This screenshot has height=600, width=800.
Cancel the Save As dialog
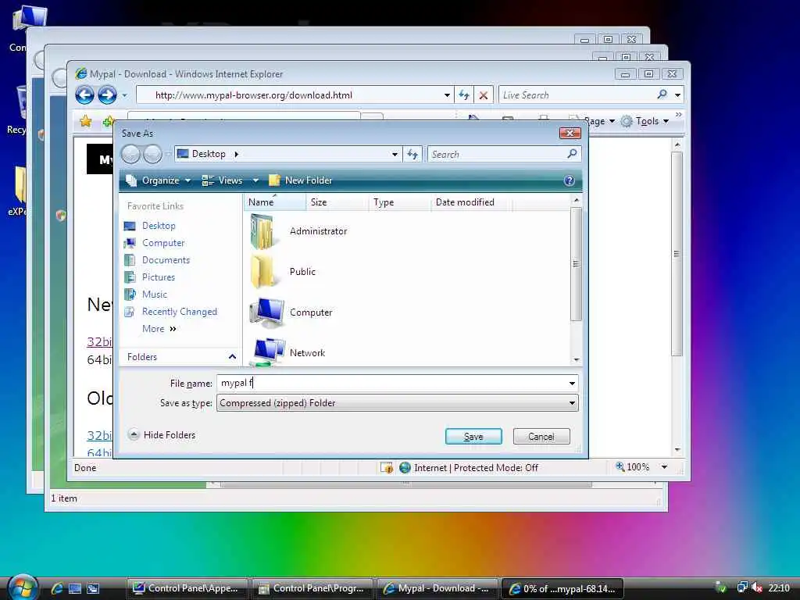tap(541, 436)
